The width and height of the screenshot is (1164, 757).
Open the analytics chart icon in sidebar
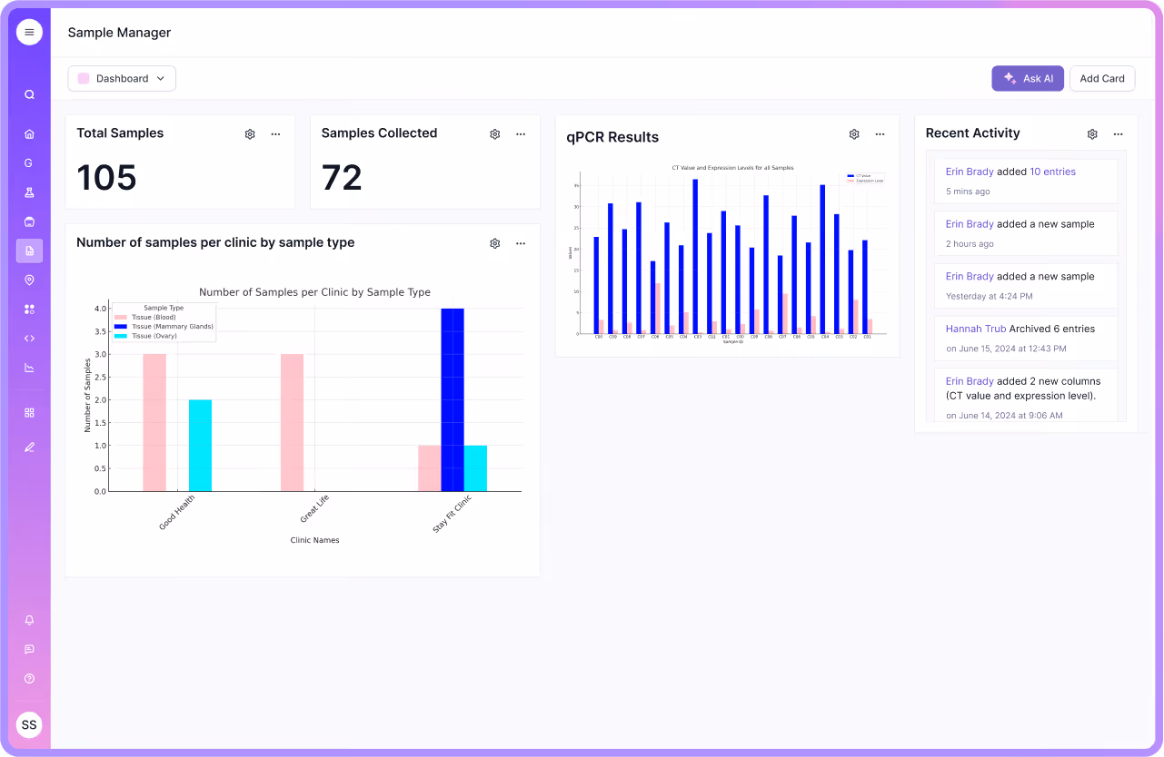[x=28, y=367]
